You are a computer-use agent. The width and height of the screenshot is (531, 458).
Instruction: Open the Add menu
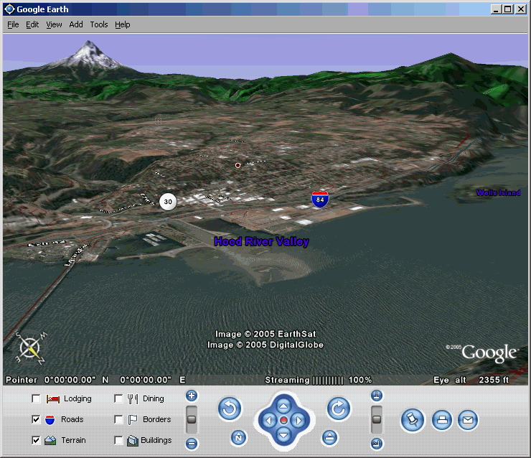click(x=76, y=24)
